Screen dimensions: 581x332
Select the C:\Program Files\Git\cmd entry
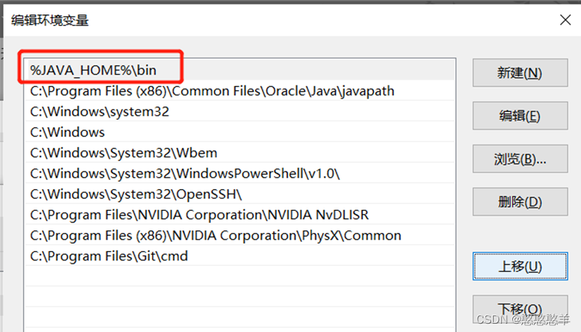tap(239, 256)
